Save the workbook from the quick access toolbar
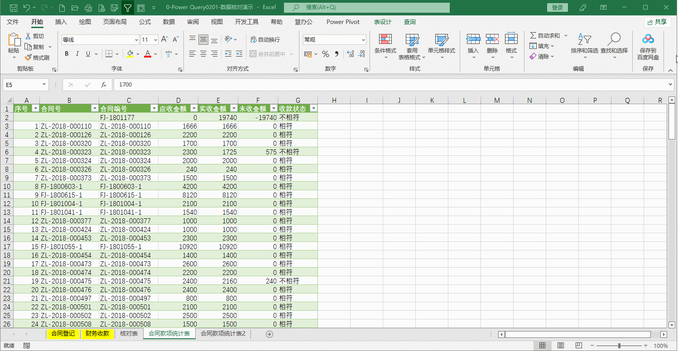The height and width of the screenshot is (351, 678). pos(13,8)
